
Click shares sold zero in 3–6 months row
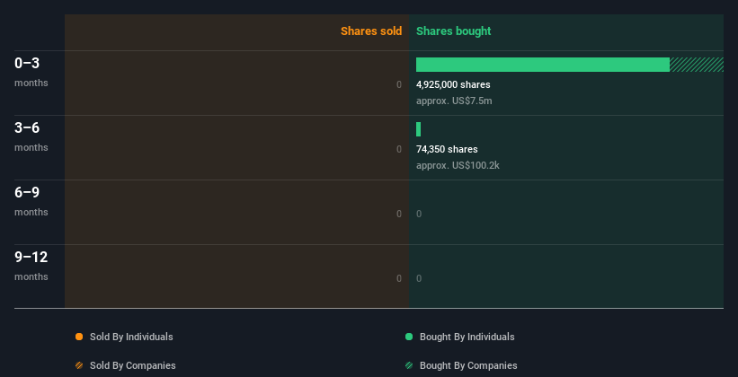[x=399, y=149]
